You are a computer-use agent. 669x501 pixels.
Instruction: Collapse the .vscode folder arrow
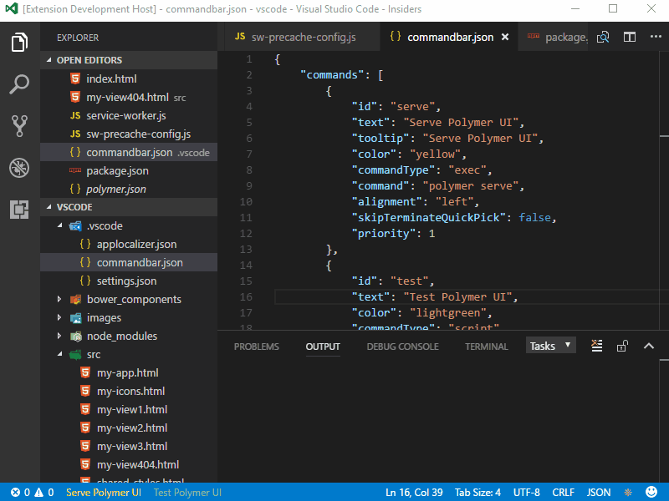[x=59, y=225]
